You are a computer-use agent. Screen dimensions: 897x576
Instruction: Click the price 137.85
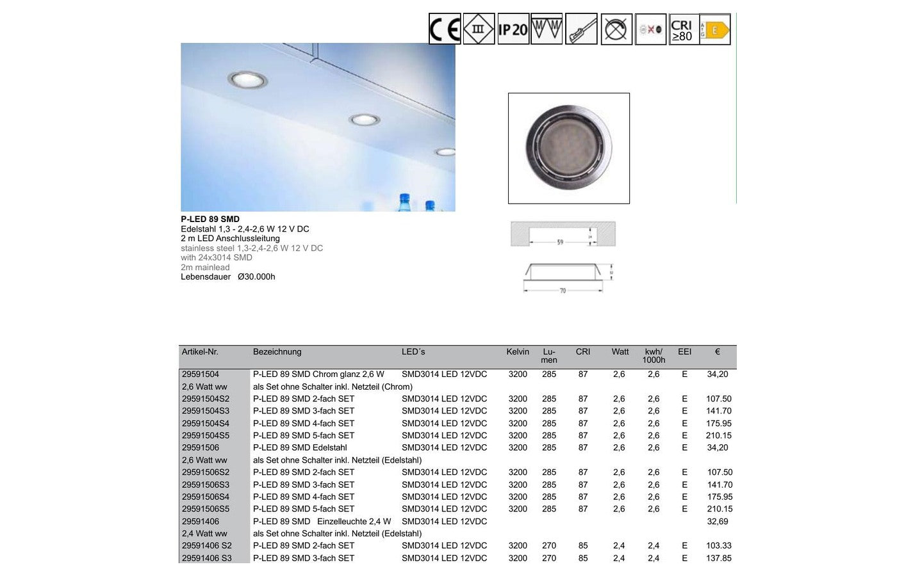pyautogui.click(x=719, y=559)
